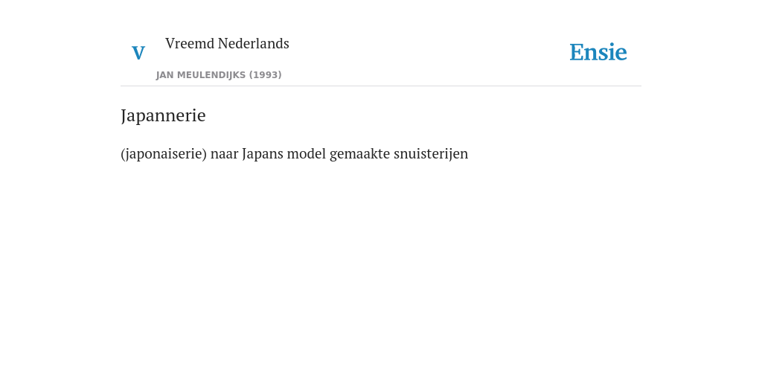Viewport: 762px width, 381px height.
Task: Click the blue V dictionary icon
Action: (138, 53)
